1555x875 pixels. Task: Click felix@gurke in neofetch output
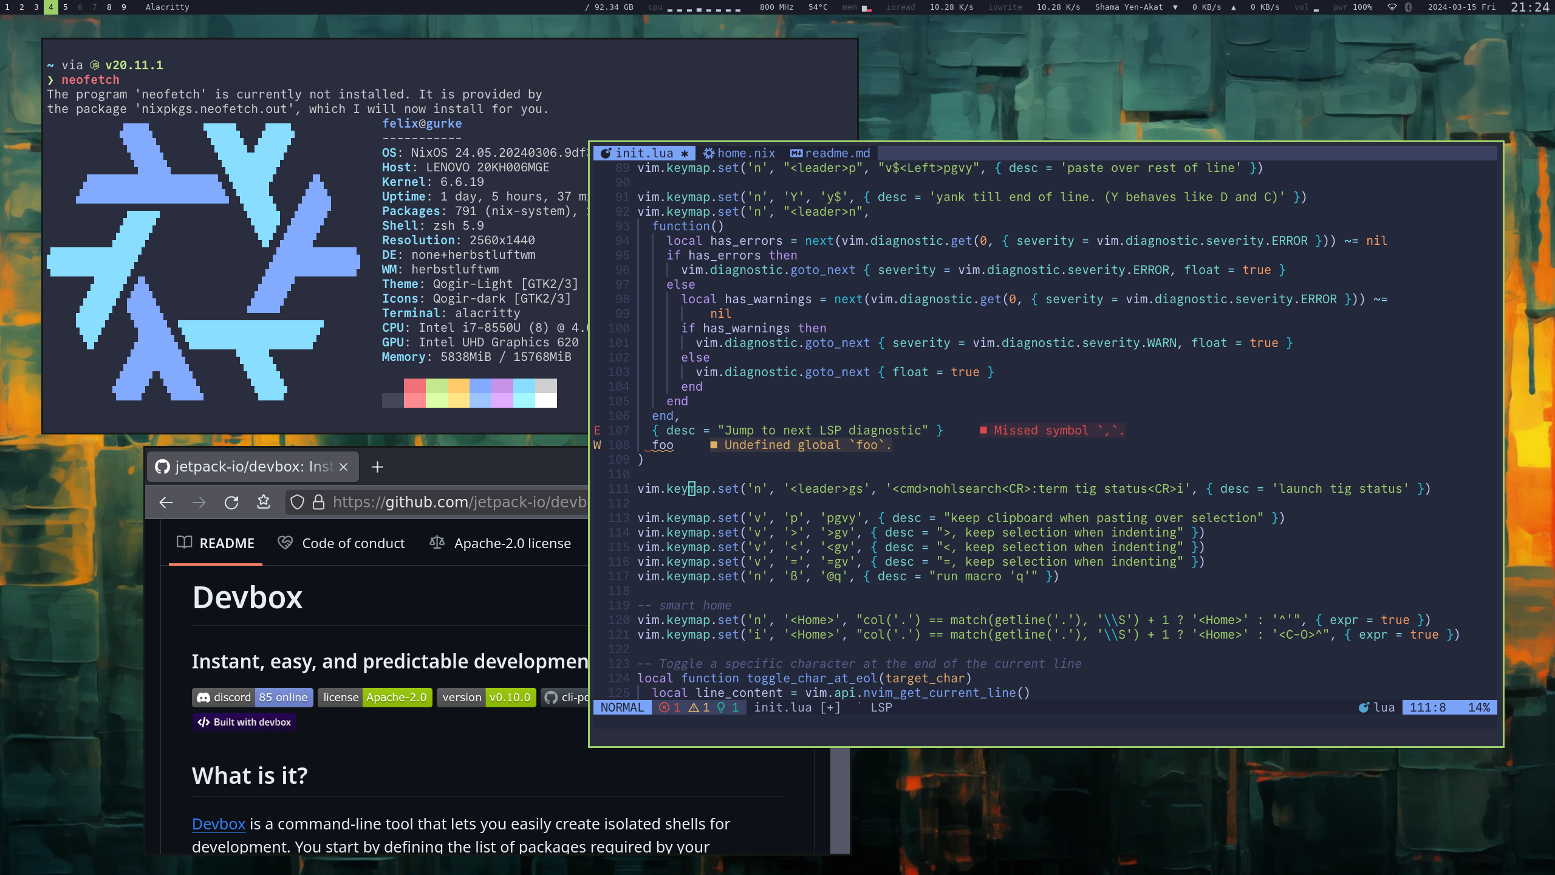[x=422, y=123]
